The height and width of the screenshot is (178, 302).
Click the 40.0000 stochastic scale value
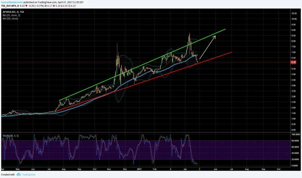(296, 153)
